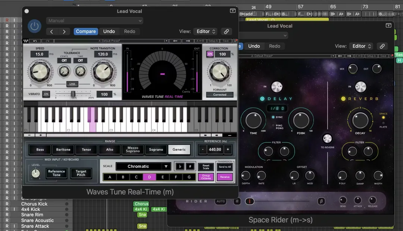Select Tenor vocal range
Screen dimensions: 403x231
86,150
